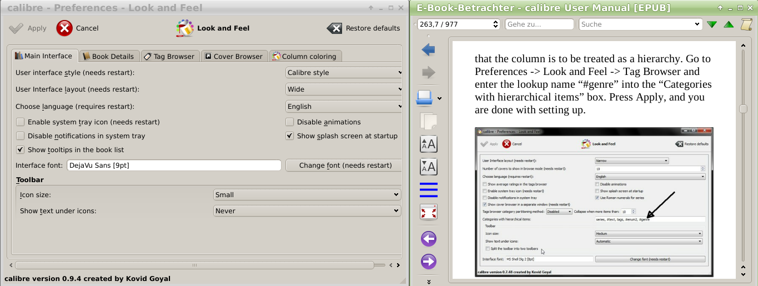
Task: Switch to Column coloring tab
Action: tap(305, 56)
